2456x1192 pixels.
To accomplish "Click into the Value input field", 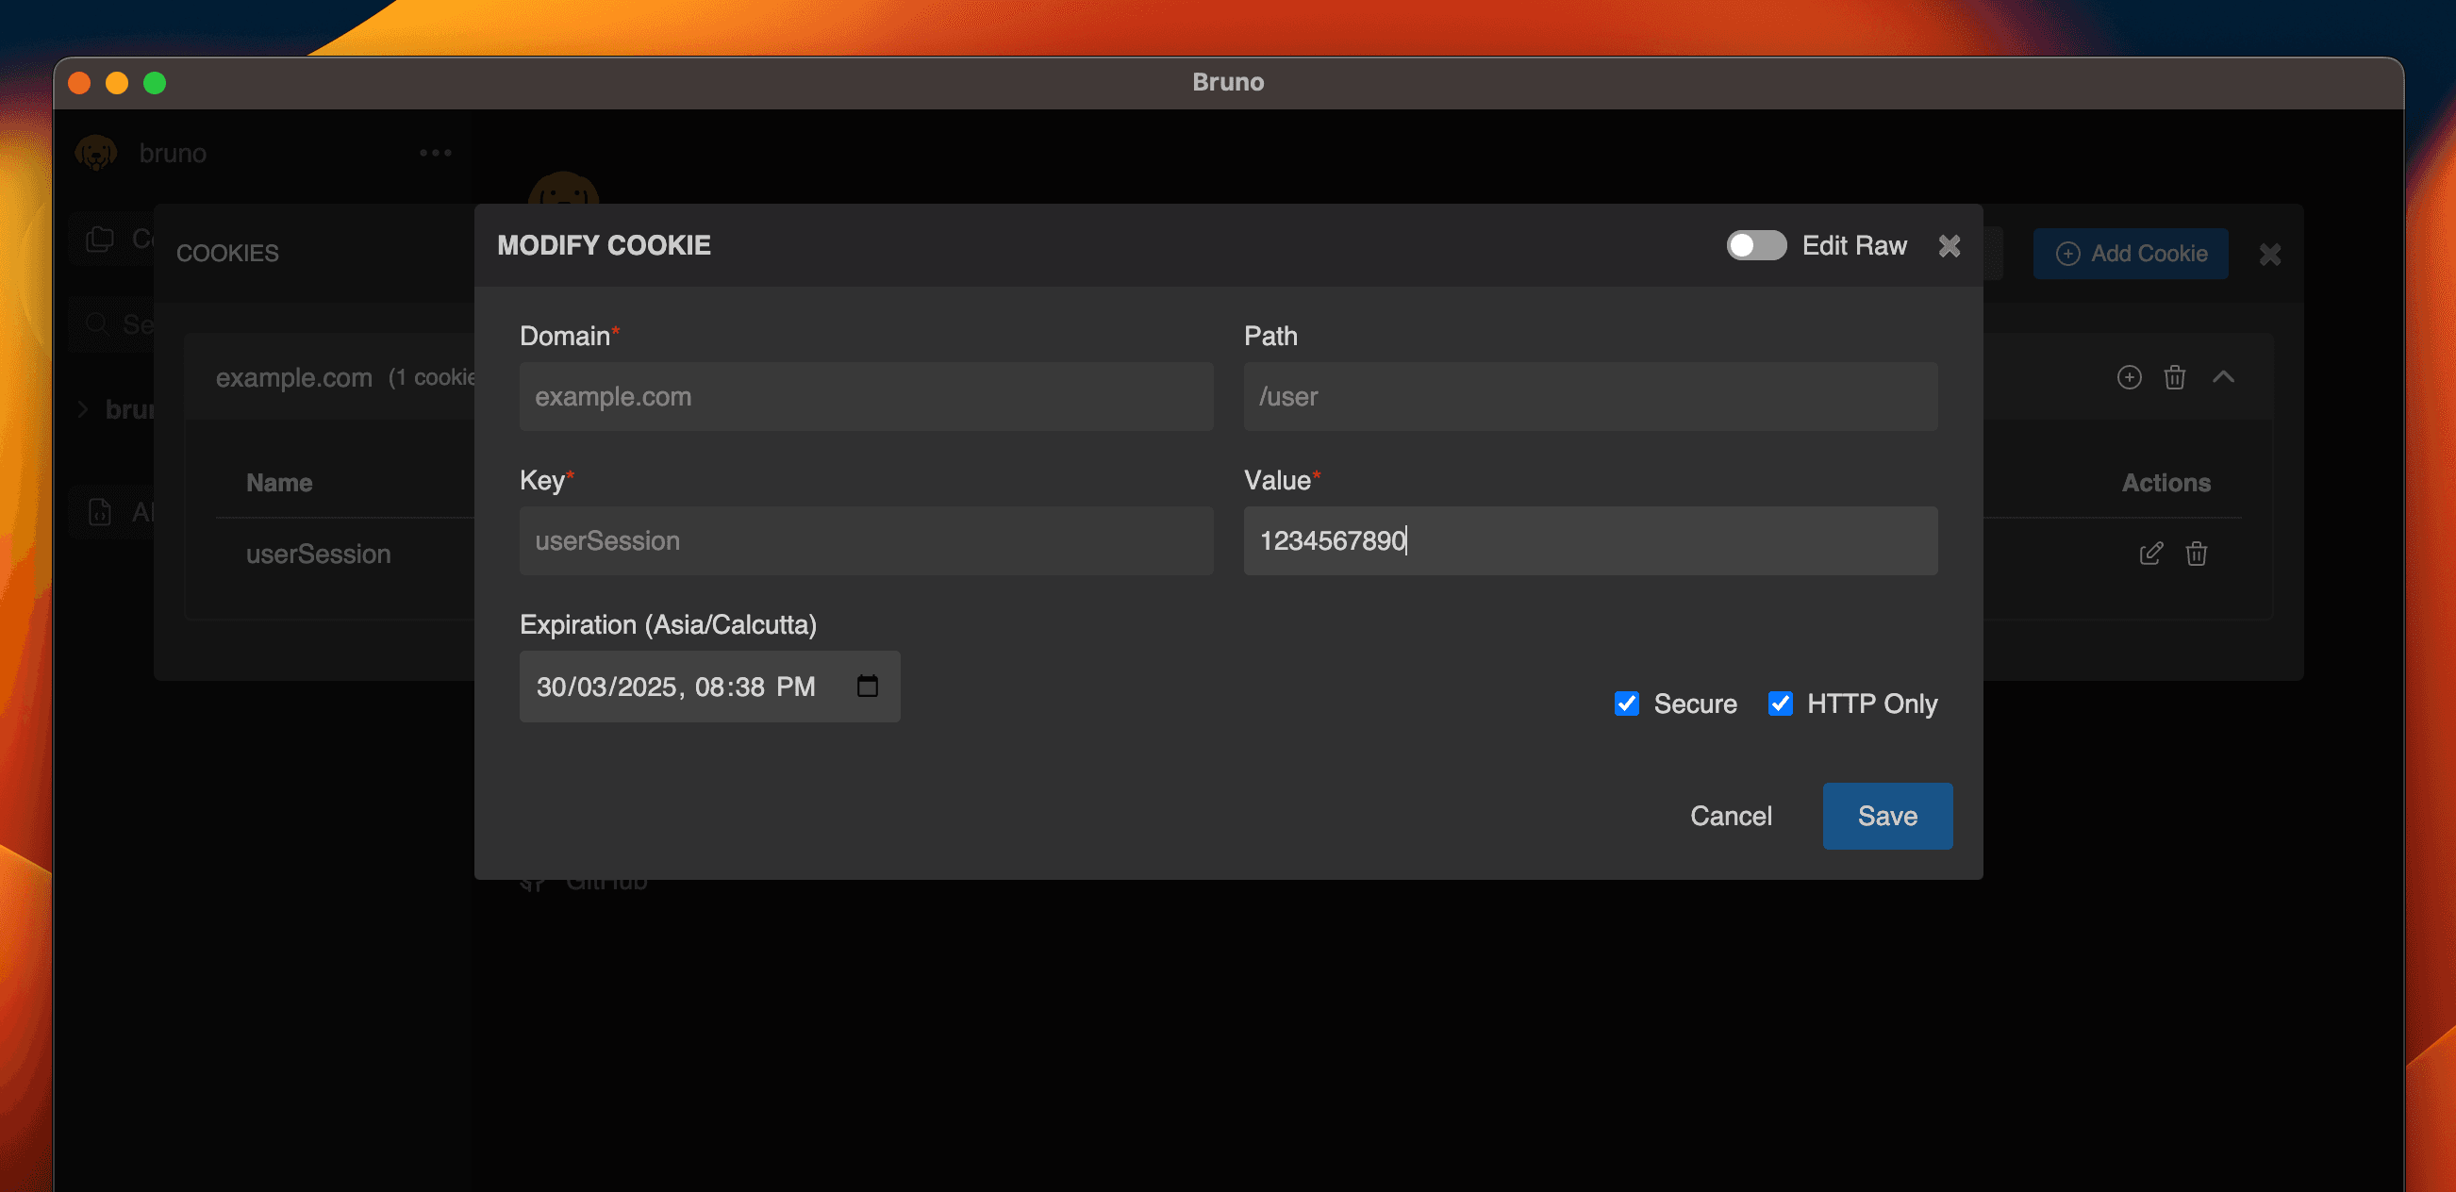I will coord(1589,540).
